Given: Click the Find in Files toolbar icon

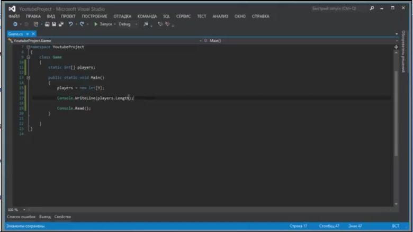Looking at the screenshot, I should 146,24.
